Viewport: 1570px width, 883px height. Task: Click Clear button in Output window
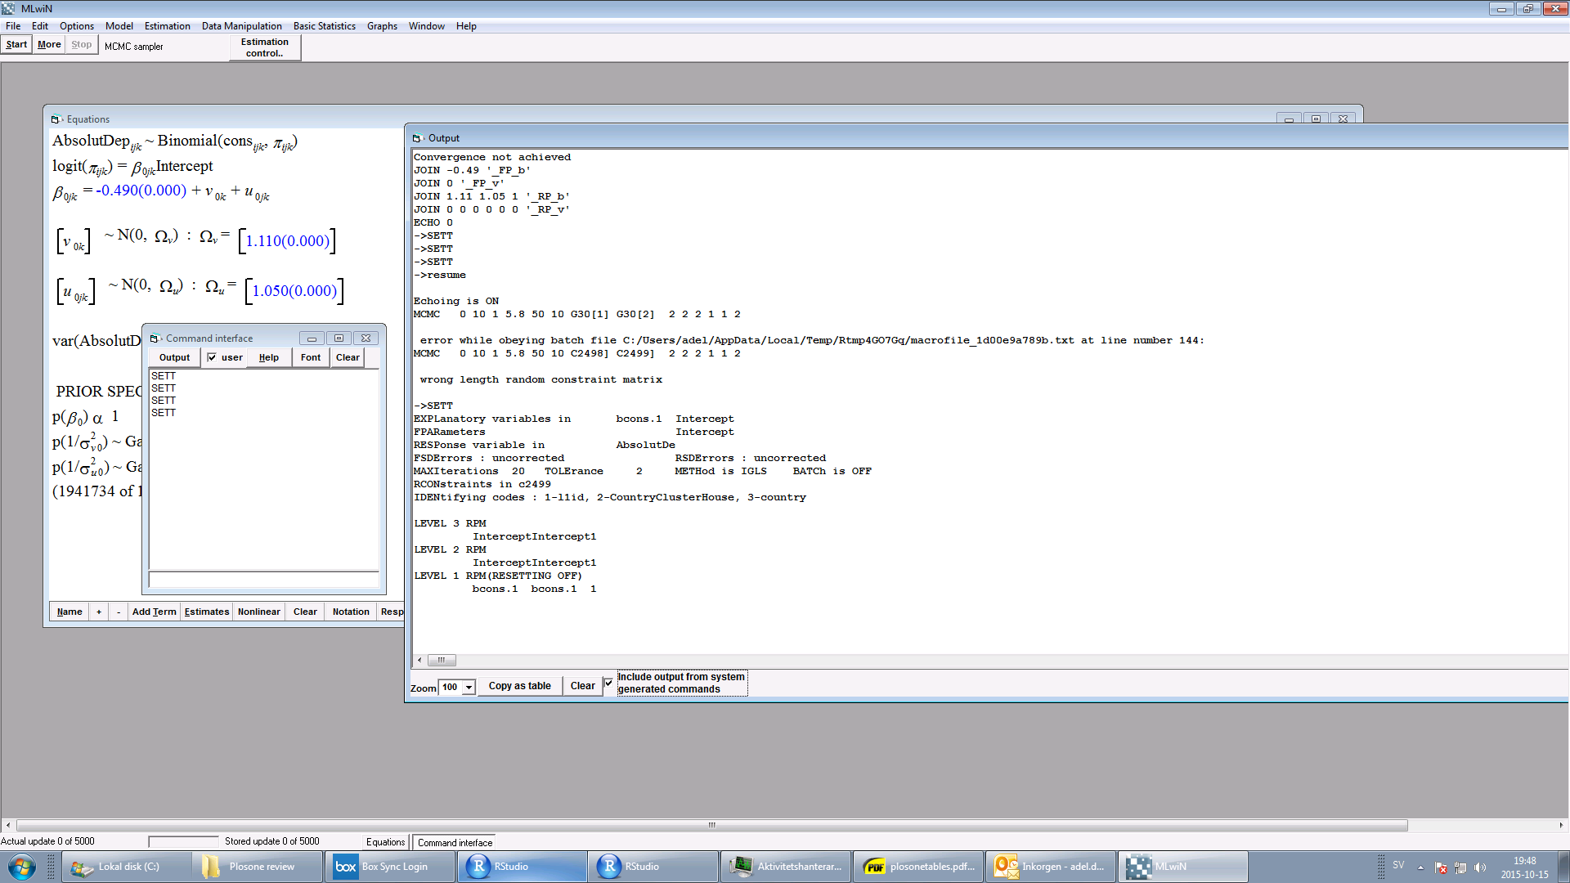click(583, 686)
